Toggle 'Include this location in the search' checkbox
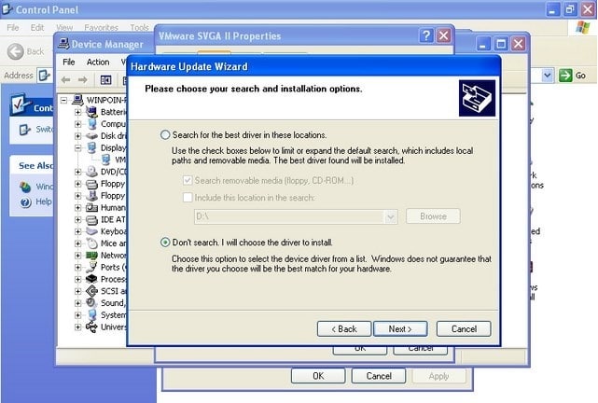The height and width of the screenshot is (403, 598). coord(188,198)
